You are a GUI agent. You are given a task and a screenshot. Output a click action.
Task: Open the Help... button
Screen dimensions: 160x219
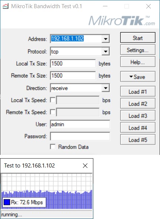click(x=138, y=62)
